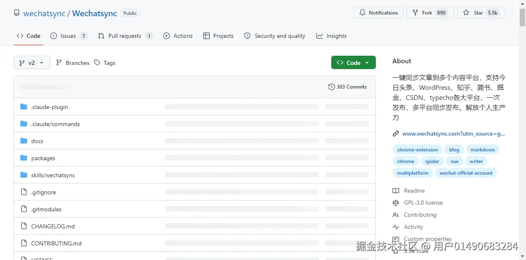Screen dimensions: 526x260
Task: Select the spider topic tag
Action: coord(432,161)
